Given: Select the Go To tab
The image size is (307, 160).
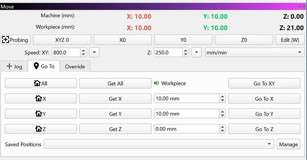Looking at the screenshot, I should (x=44, y=66).
